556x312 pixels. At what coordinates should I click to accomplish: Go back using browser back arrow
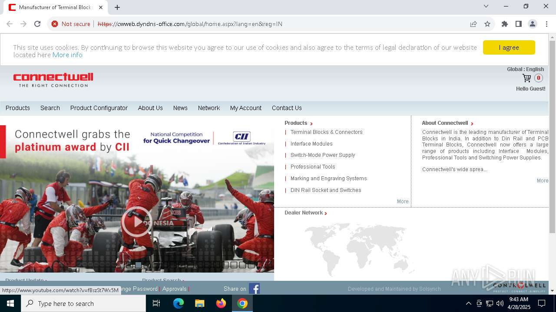[10, 24]
